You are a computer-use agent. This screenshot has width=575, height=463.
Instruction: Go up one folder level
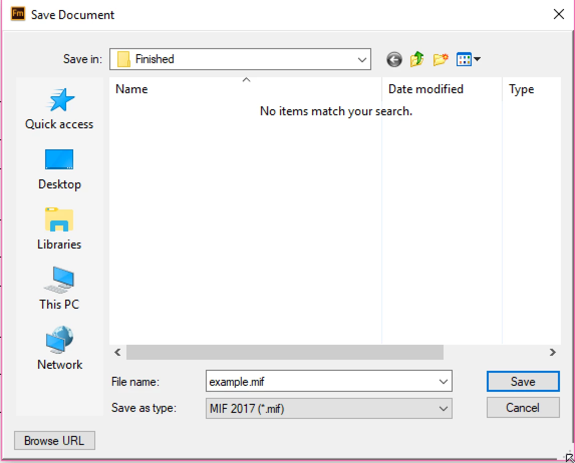tap(417, 59)
